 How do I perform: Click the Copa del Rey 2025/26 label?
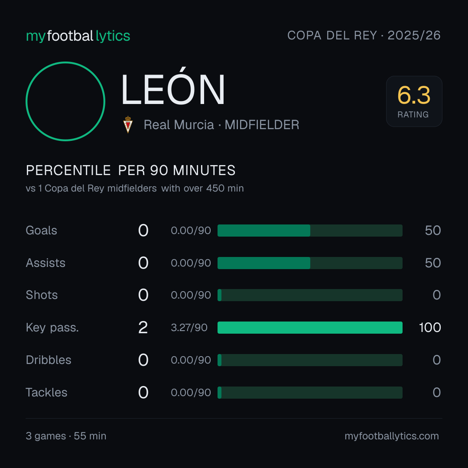click(x=364, y=35)
